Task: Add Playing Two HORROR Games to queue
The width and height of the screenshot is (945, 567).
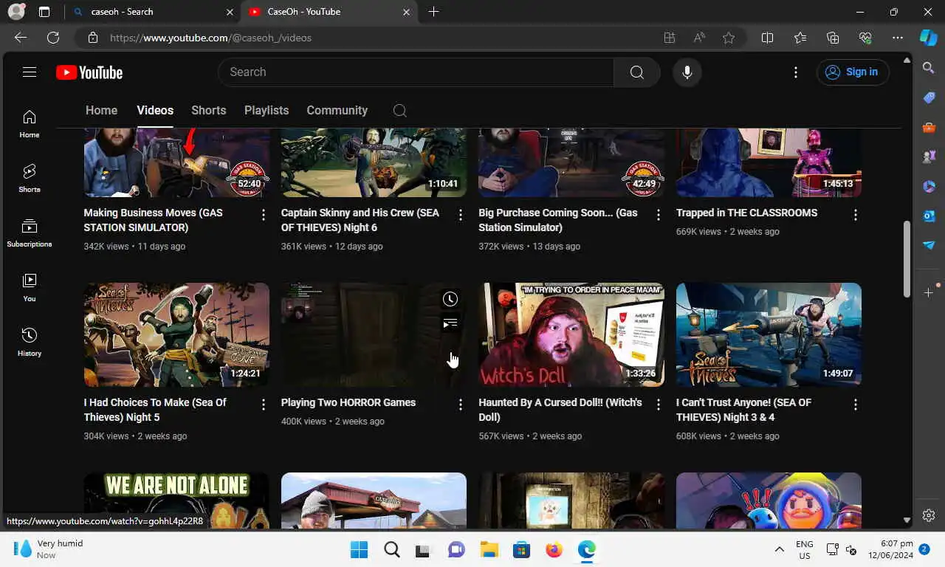Action: point(450,323)
